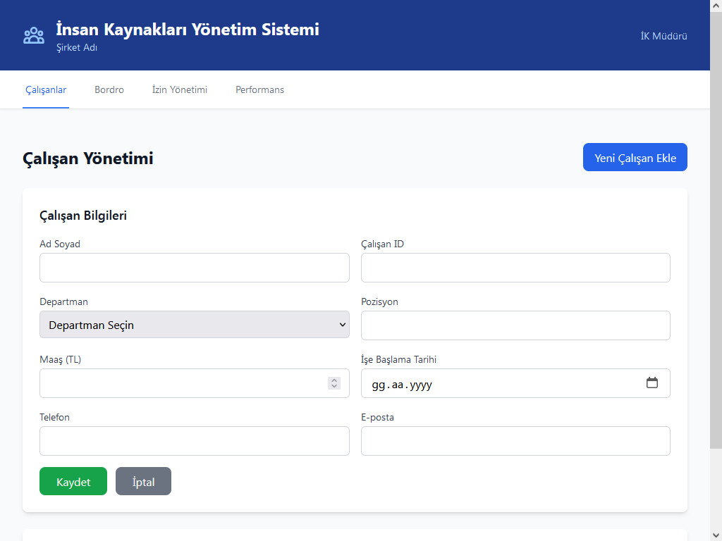The width and height of the screenshot is (722, 541).
Task: Click the people group logo icon
Action: click(34, 35)
